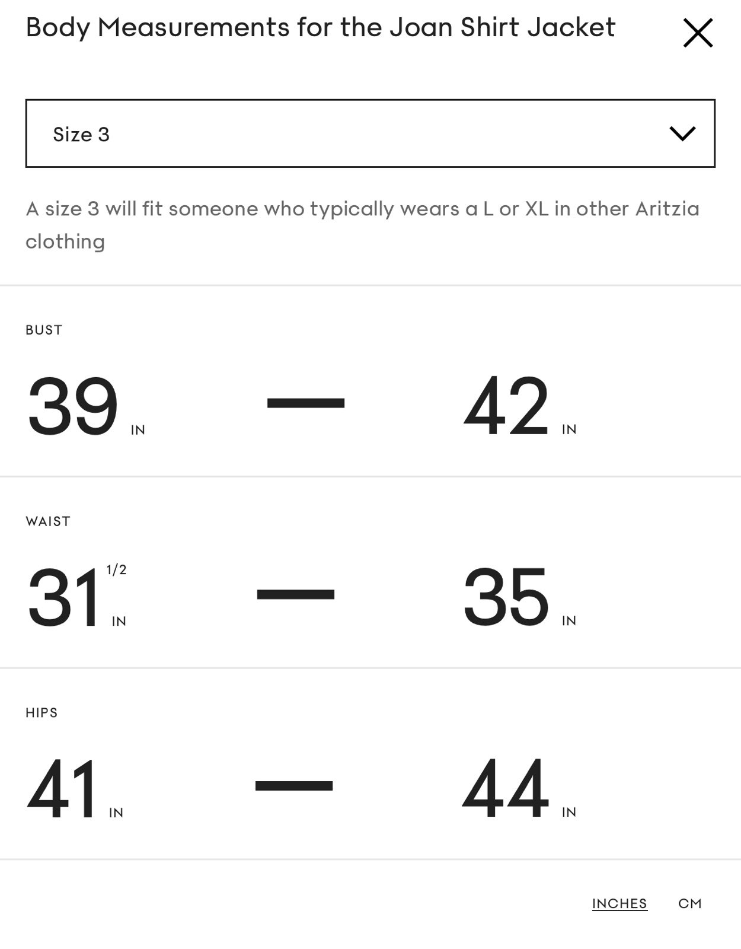Select INCHES as the unit
Image resolution: width=741 pixels, height=949 pixels.
coord(619,903)
